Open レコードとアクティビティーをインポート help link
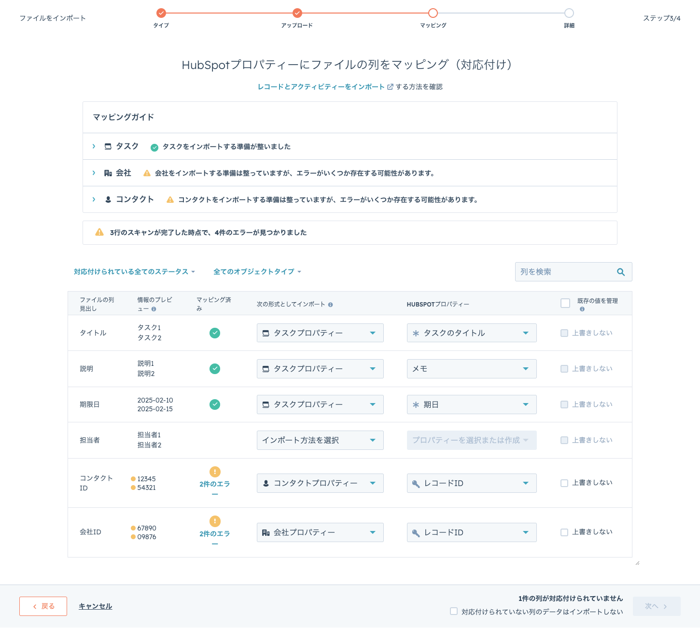This screenshot has width=700, height=628. pos(321,87)
